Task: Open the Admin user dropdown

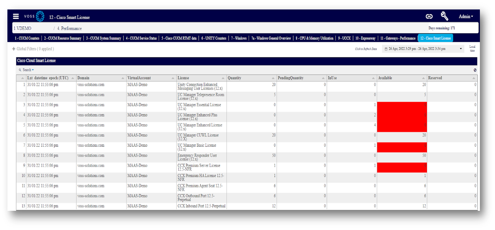Action: click(x=466, y=17)
